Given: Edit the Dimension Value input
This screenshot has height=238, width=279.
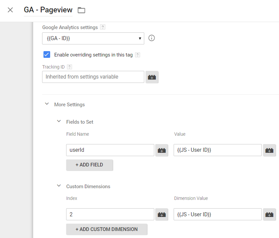Looking at the screenshot, I should [x=218, y=214].
